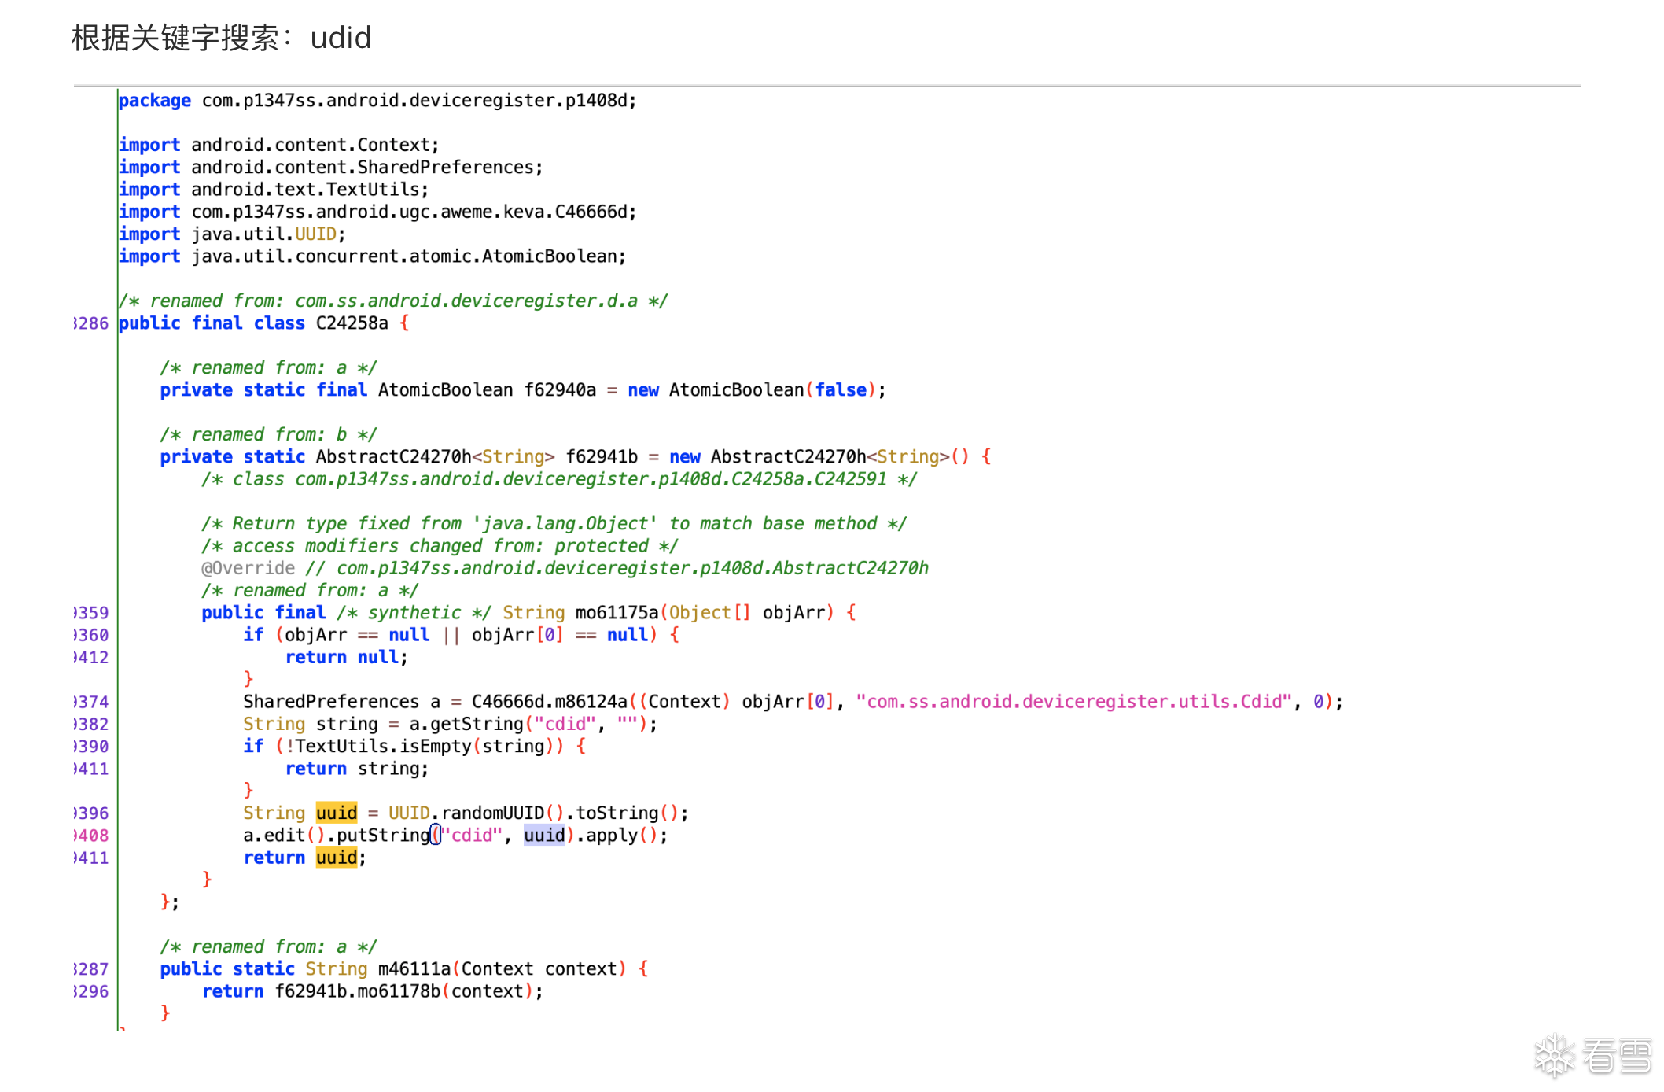1664x1092 pixels.
Task: Click the '根据关键字搜索: udid' heading
Action: [x=221, y=38]
